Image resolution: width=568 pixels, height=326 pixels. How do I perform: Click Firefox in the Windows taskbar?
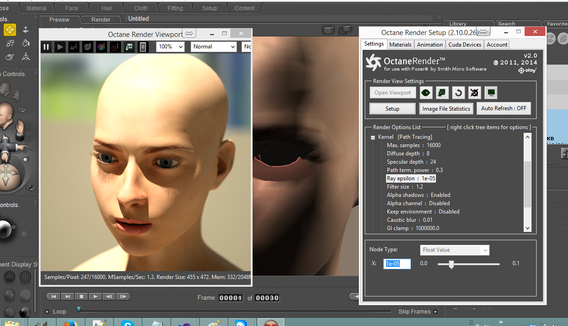click(x=70, y=323)
